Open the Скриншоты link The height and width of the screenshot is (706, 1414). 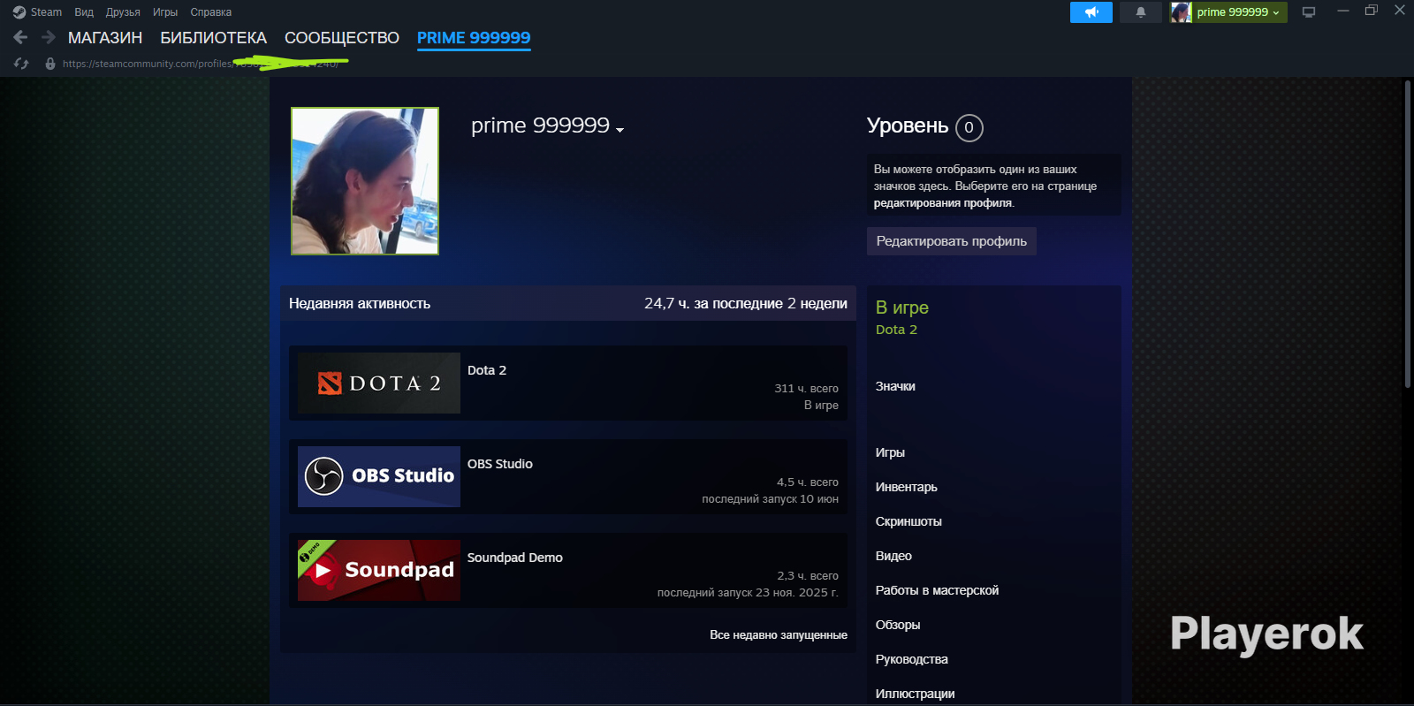point(908,521)
